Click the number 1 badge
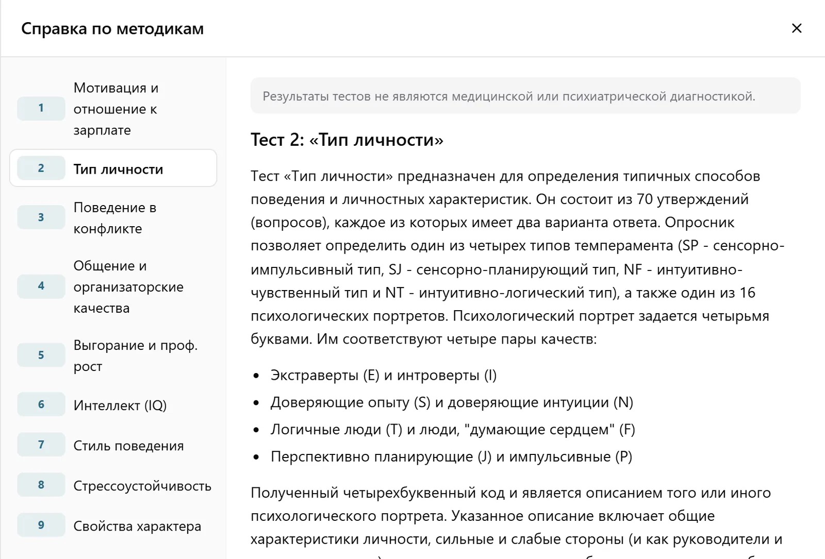Image resolution: width=825 pixels, height=559 pixels. coord(41,108)
